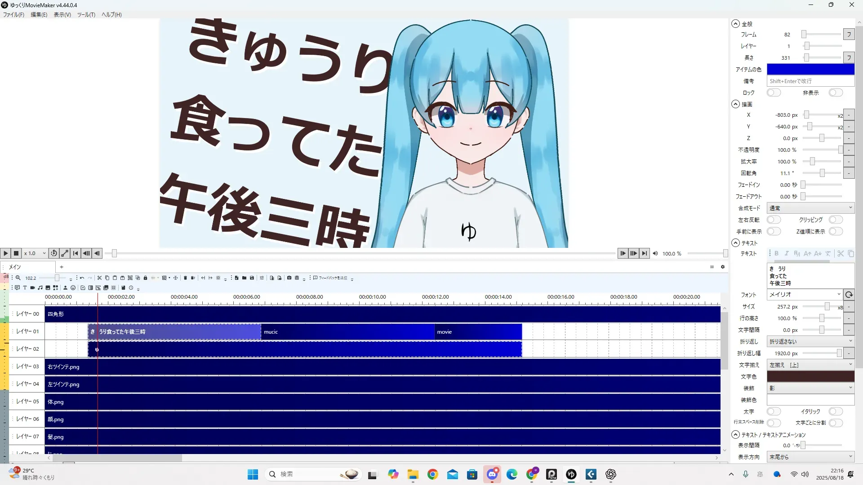Open the 合成モード blend mode dropdown
Image resolution: width=863 pixels, height=485 pixels.
click(810, 208)
